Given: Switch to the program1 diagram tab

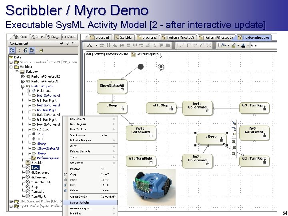Looking at the screenshot, I should coord(100,38).
